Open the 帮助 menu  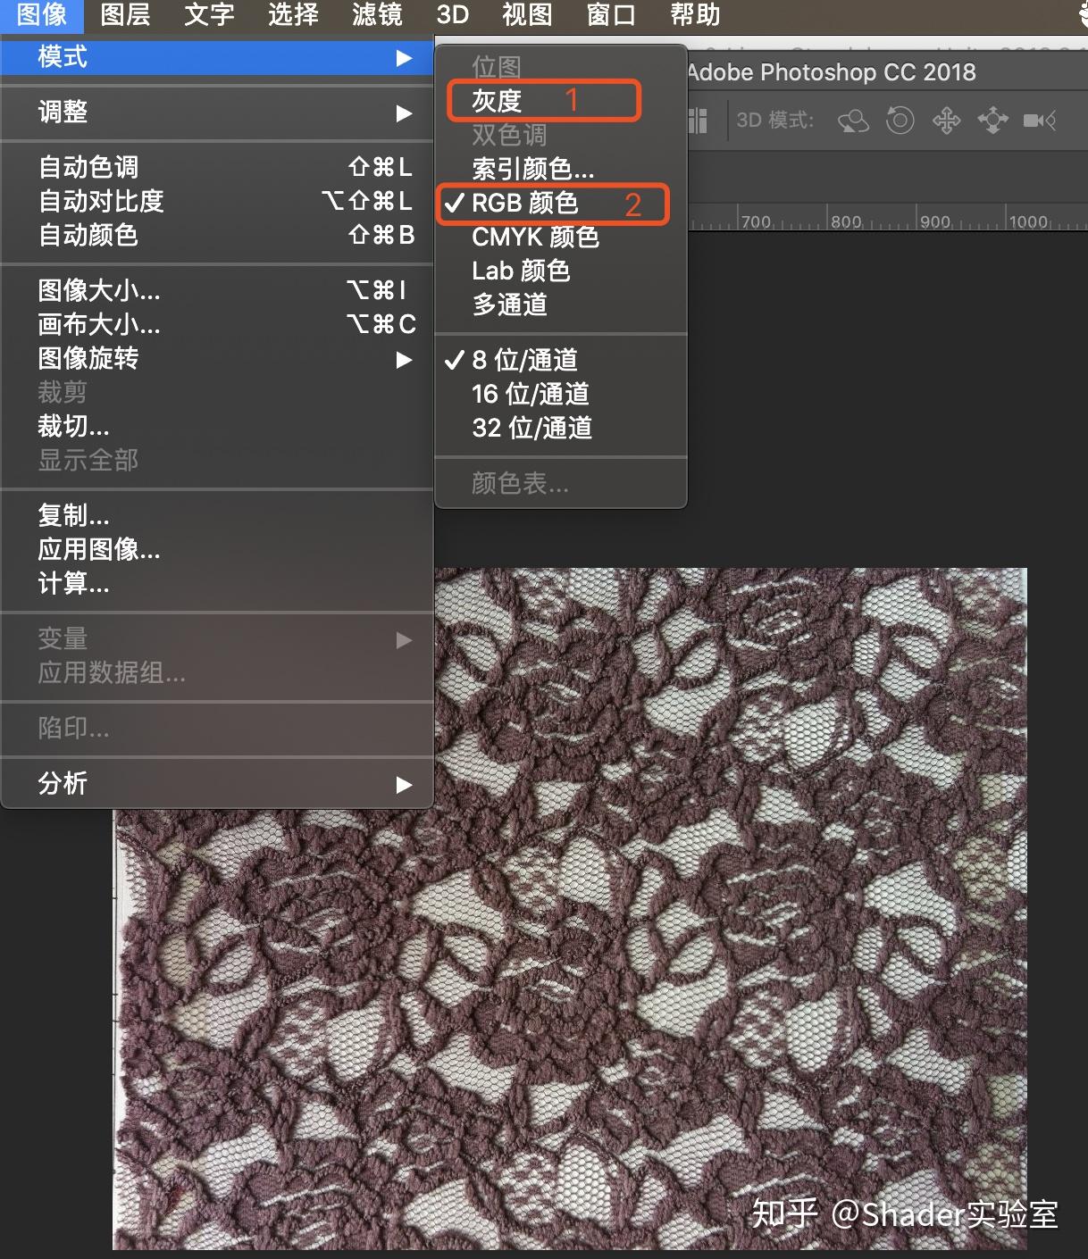point(695,15)
